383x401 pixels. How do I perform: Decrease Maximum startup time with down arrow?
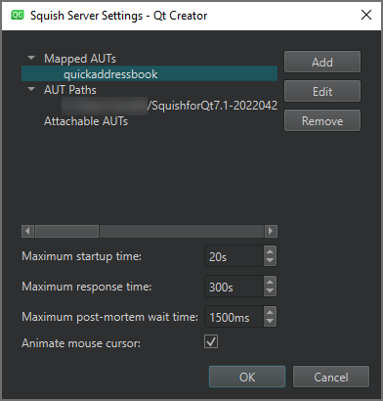coord(270,261)
